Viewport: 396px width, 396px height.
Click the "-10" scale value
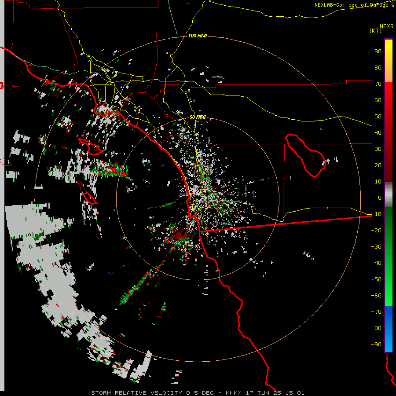(376, 214)
